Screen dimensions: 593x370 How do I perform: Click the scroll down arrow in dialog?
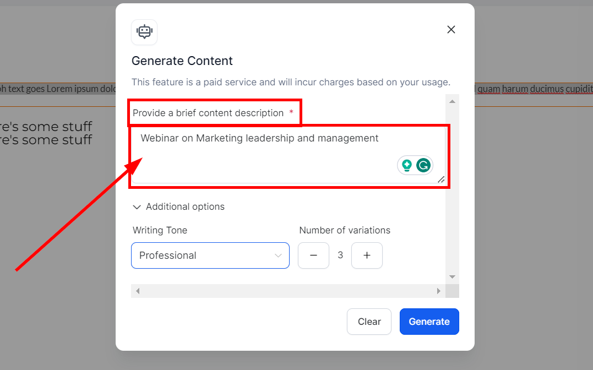coord(452,276)
